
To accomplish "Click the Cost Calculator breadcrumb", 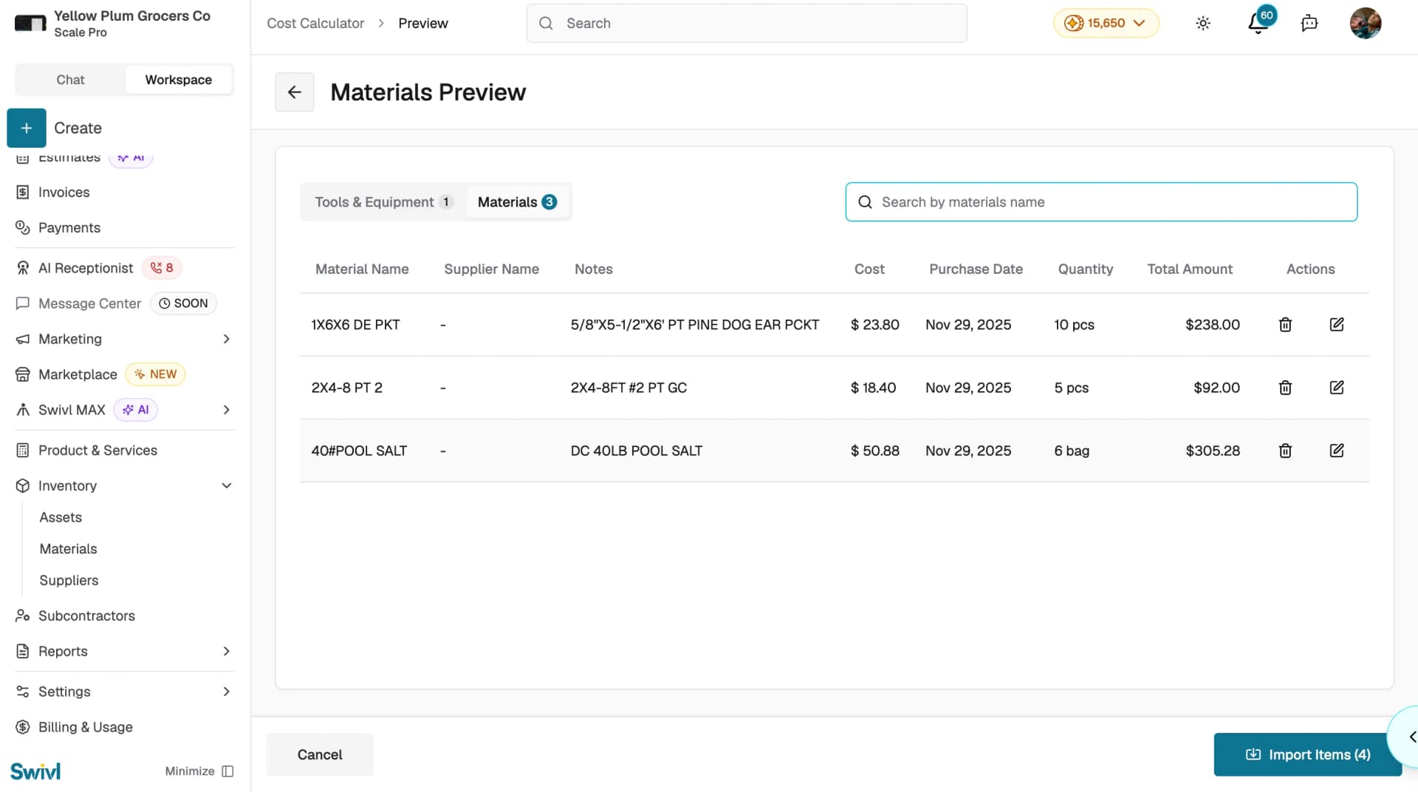I will click(x=315, y=23).
